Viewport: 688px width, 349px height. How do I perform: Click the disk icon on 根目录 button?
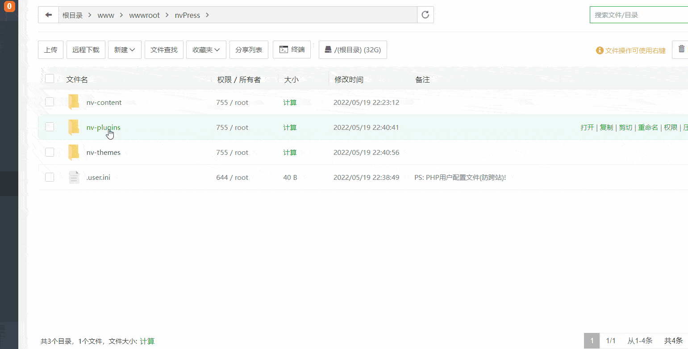328,50
